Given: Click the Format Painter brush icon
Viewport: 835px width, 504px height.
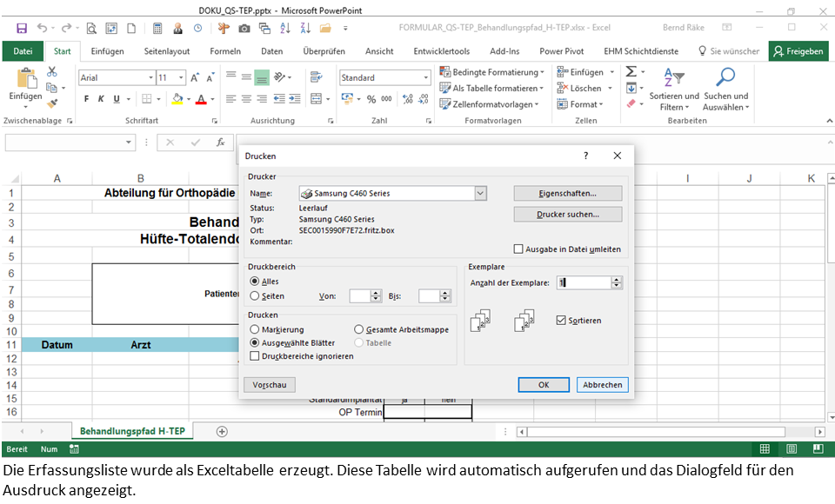Looking at the screenshot, I should (x=51, y=102).
